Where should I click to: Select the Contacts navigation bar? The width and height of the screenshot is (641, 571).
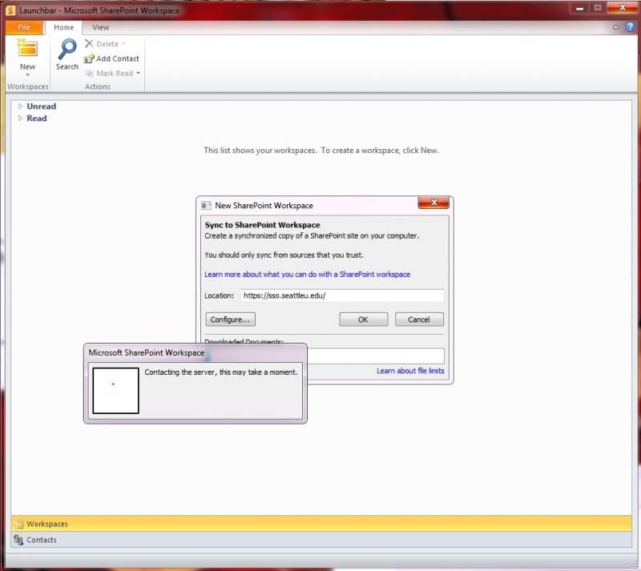(321, 540)
